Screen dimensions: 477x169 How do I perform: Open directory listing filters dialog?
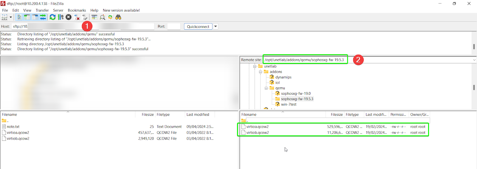pos(94,17)
